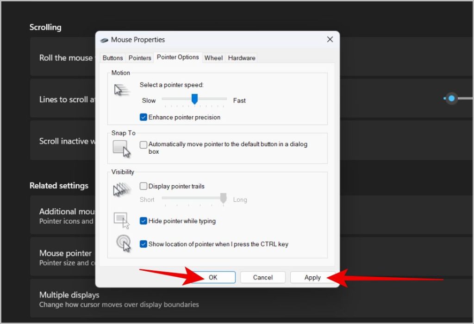The height and width of the screenshot is (324, 474).
Task: Enable automatically move pointer to default button
Action: (143, 144)
